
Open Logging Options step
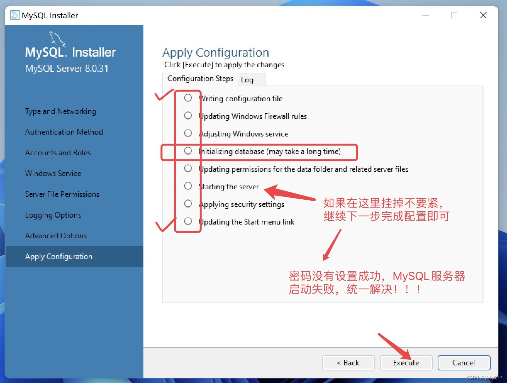(53, 215)
